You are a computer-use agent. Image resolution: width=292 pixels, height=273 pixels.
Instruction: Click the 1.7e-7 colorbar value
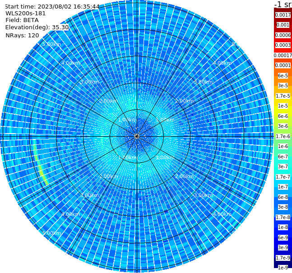point(283,177)
